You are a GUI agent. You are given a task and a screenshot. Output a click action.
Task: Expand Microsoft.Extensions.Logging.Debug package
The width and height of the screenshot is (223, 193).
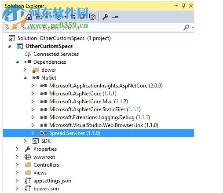click(x=33, y=117)
